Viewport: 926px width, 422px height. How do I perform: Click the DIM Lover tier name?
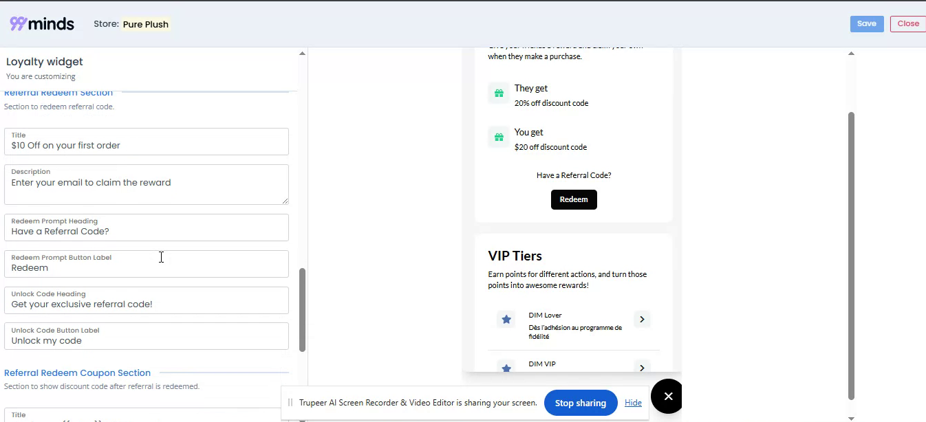[x=545, y=315]
